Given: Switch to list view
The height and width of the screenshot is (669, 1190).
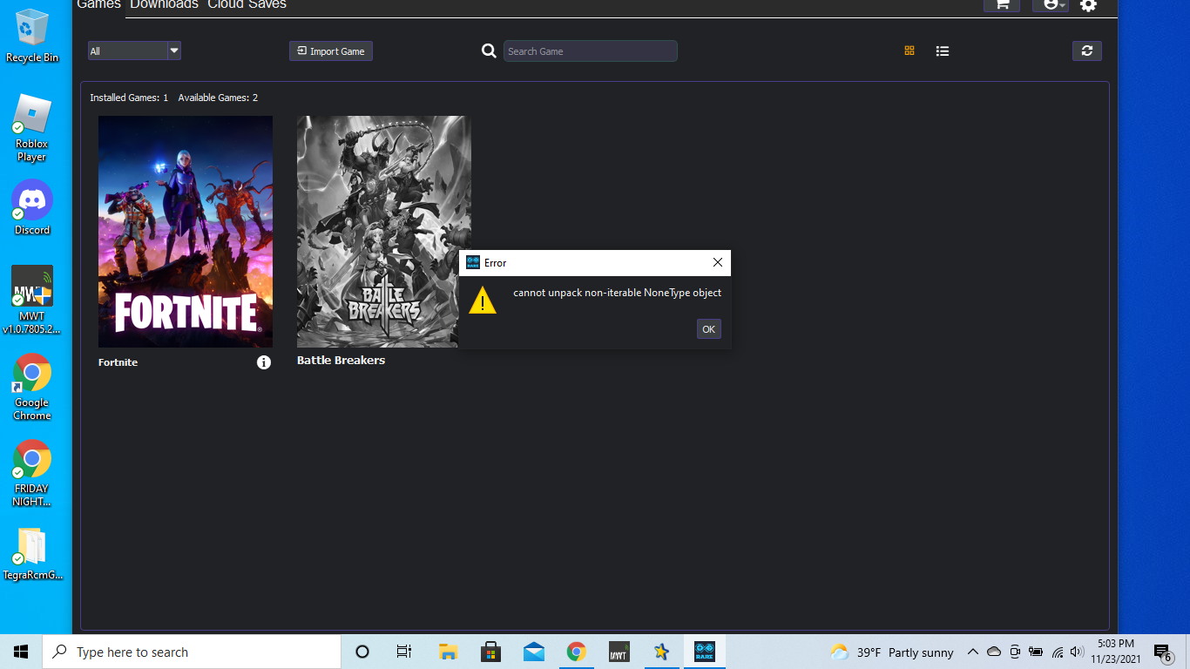Looking at the screenshot, I should (943, 51).
